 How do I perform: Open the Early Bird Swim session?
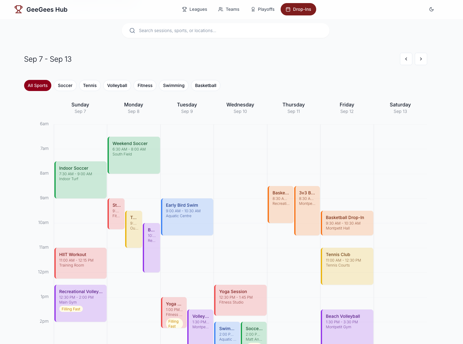pos(187,217)
